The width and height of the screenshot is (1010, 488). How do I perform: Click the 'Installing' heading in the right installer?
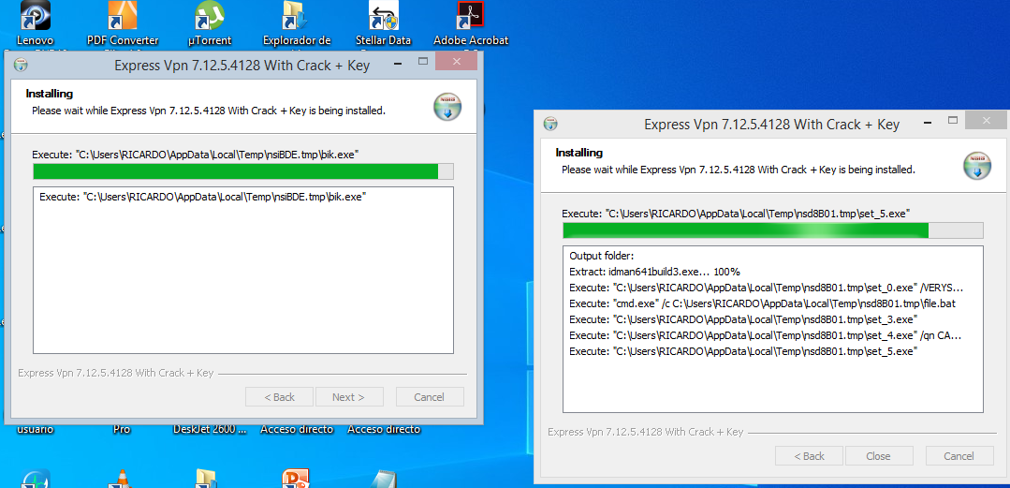point(579,153)
